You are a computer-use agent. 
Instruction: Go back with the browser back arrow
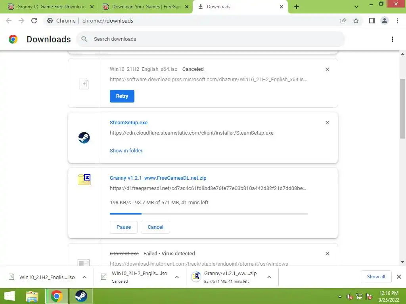point(9,21)
